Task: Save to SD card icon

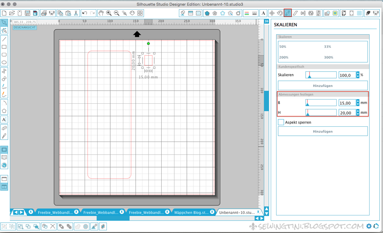Action: (x=35, y=13)
